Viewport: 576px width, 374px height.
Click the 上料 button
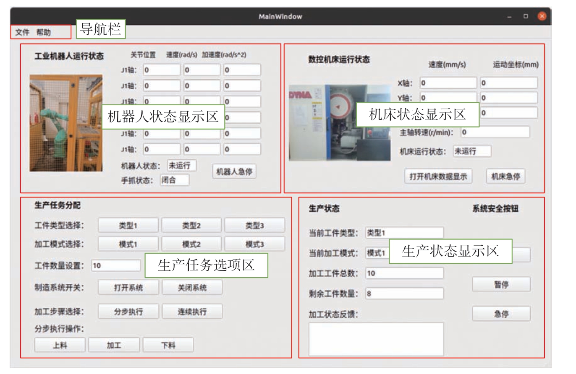tap(60, 345)
